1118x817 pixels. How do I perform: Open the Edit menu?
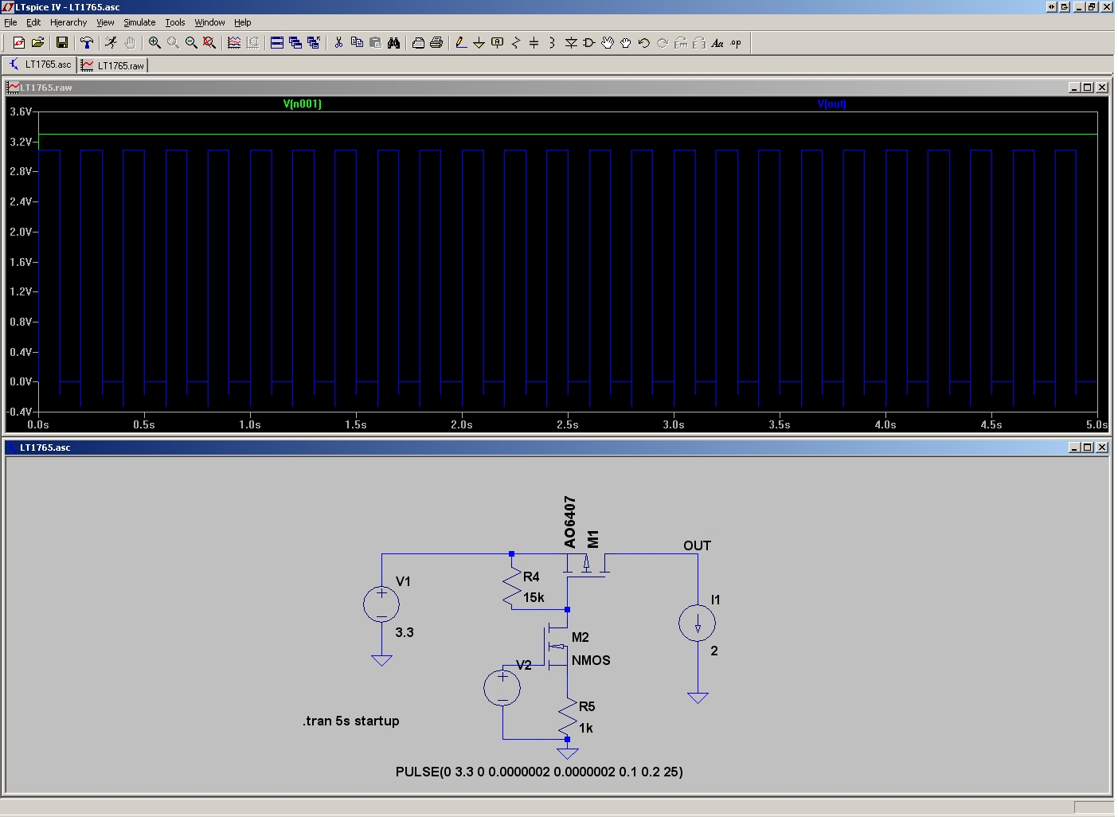[x=33, y=22]
